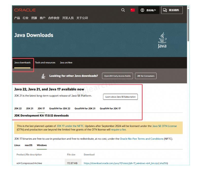Click the Java coffee cup logo in banner
This screenshot has height=171, width=202.
click(162, 40)
